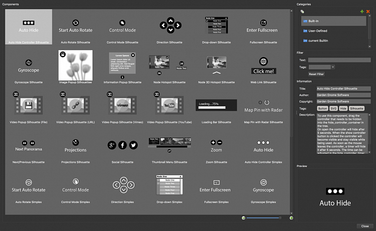Select the Drop-down Silhouette component
The image size is (376, 231).
point(216,25)
